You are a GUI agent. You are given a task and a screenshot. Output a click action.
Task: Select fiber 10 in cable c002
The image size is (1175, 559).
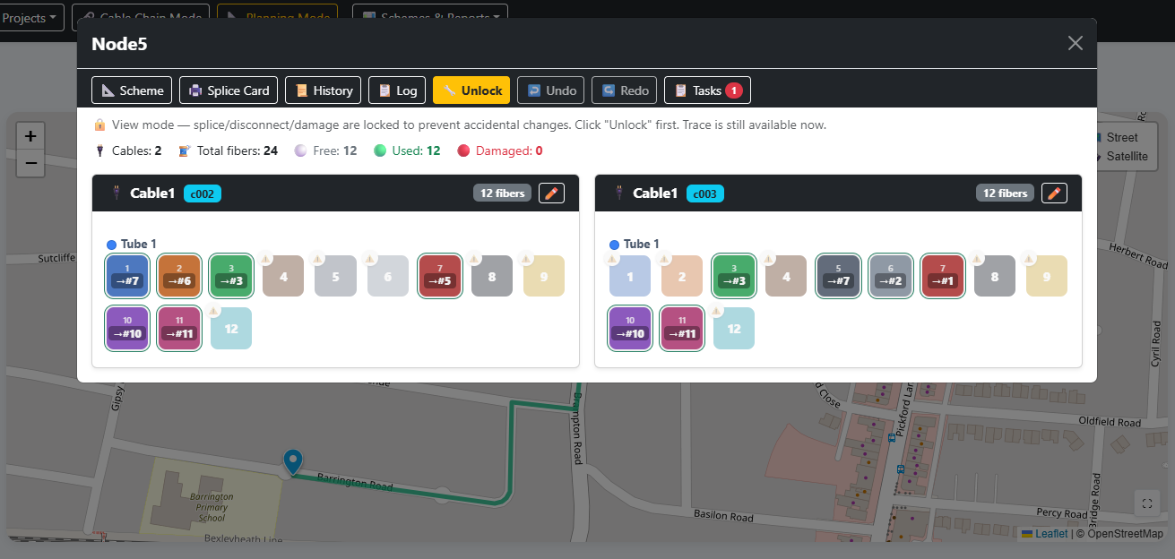(127, 328)
